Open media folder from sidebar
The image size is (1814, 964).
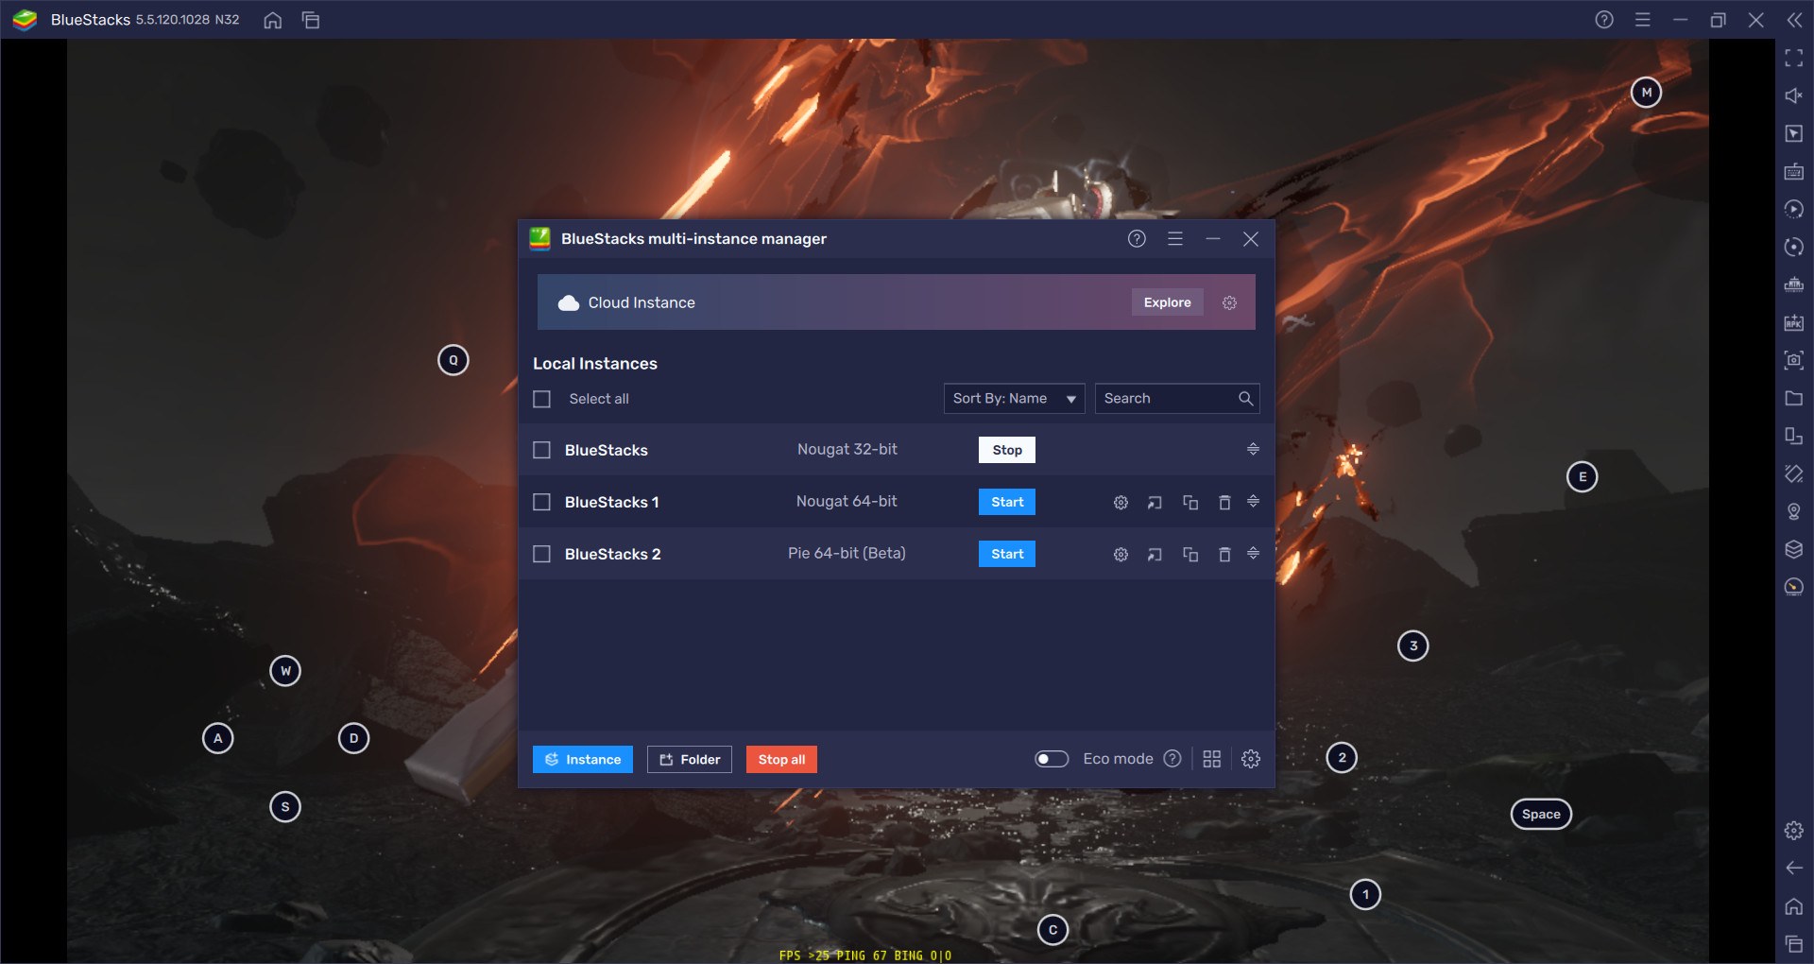tap(1794, 399)
